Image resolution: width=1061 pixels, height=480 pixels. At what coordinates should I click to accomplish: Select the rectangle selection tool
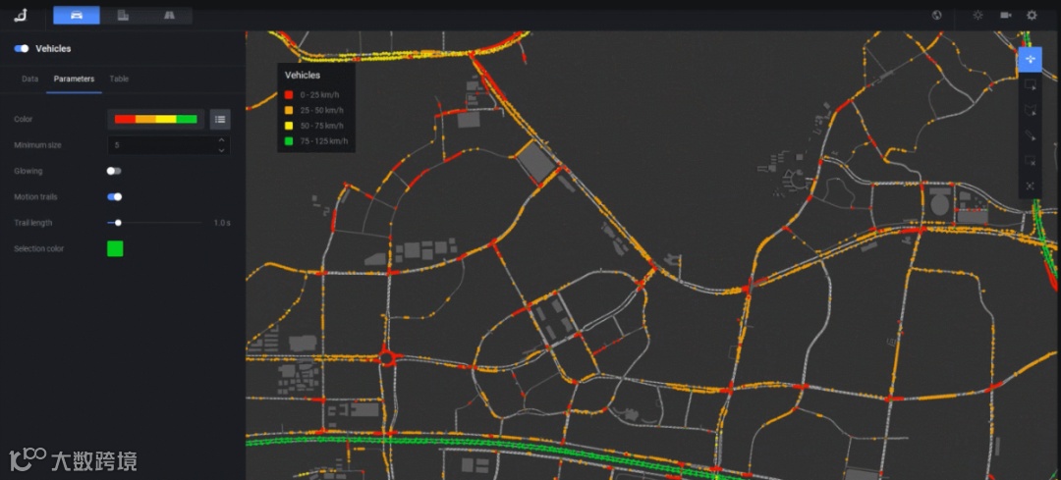(1030, 84)
